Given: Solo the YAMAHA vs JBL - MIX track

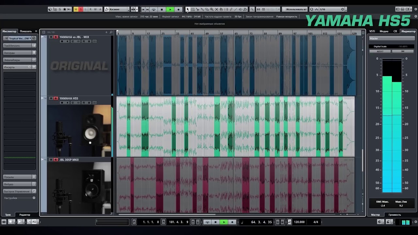Looking at the screenshot, I should pos(56,37).
